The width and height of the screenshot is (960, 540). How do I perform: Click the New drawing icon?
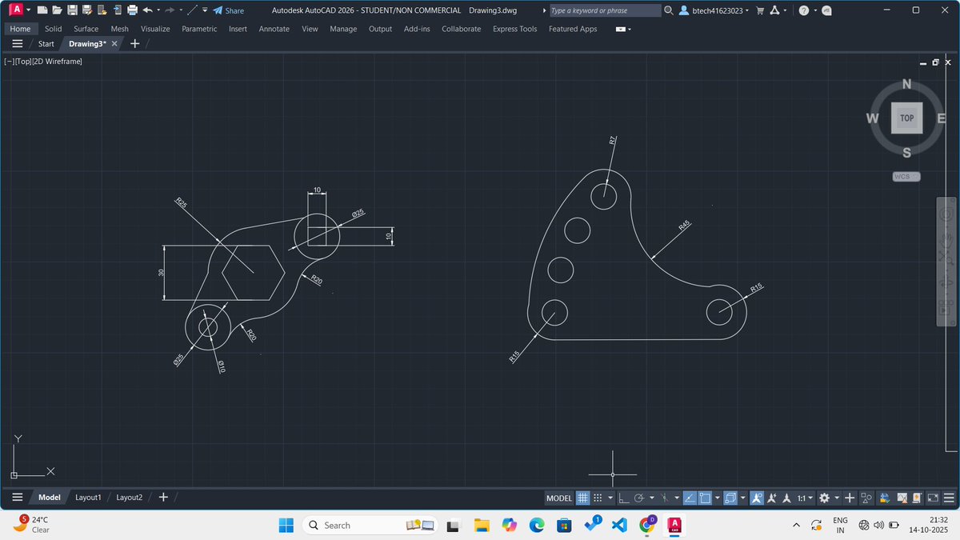pos(42,10)
